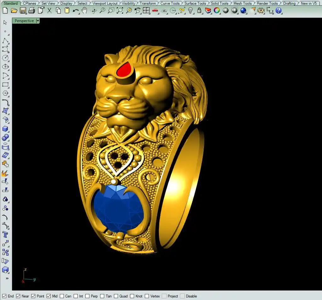The image size is (322, 300).
Task: Enable the Quad object snap
Action: (x=116, y=296)
